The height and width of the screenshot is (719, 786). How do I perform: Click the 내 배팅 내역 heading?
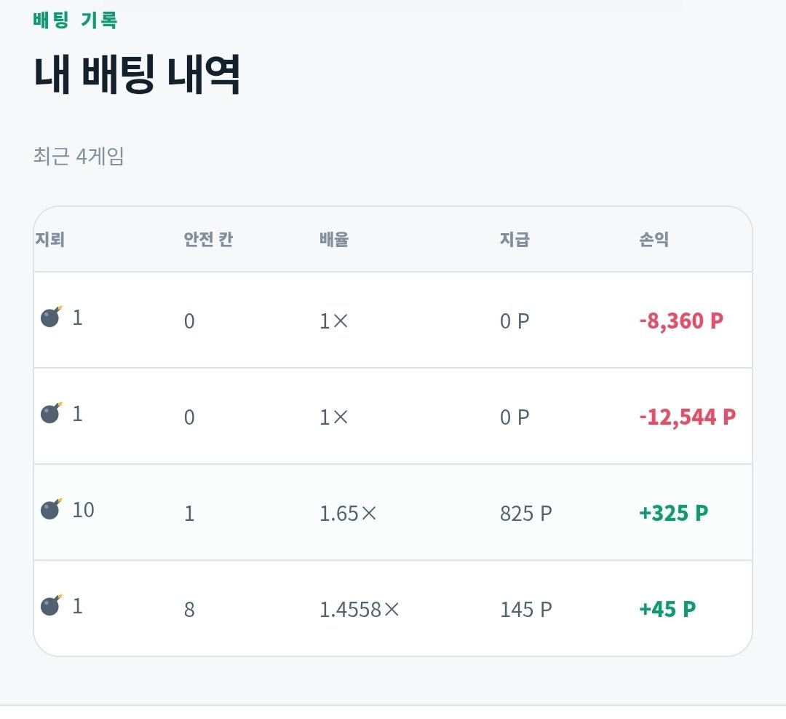(x=137, y=74)
